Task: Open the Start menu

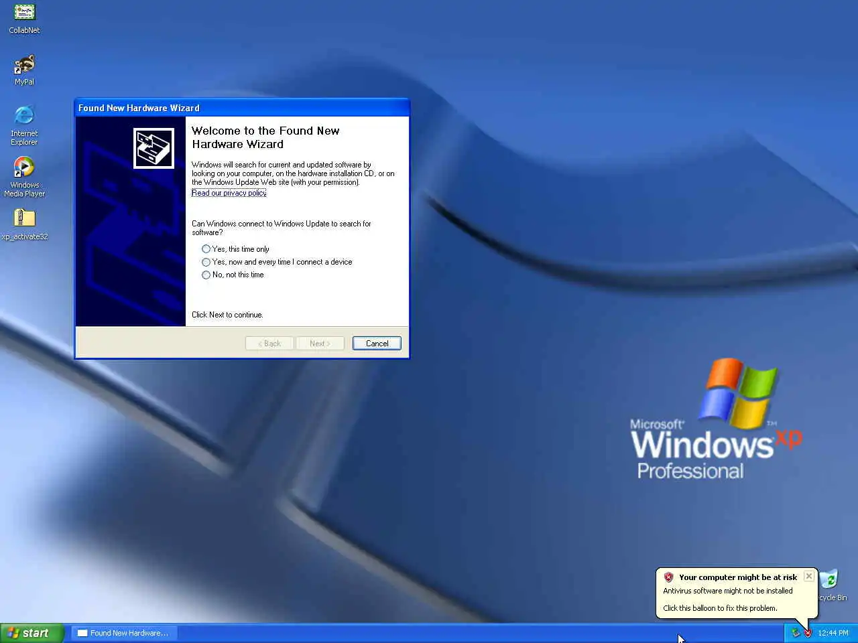Action: (x=32, y=633)
